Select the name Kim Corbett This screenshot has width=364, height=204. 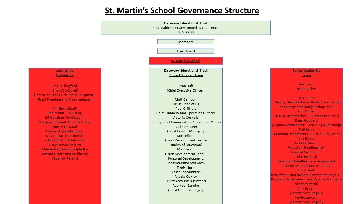pyautogui.click(x=307, y=111)
